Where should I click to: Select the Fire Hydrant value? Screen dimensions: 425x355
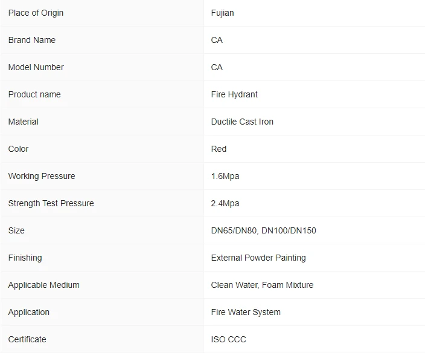234,94
